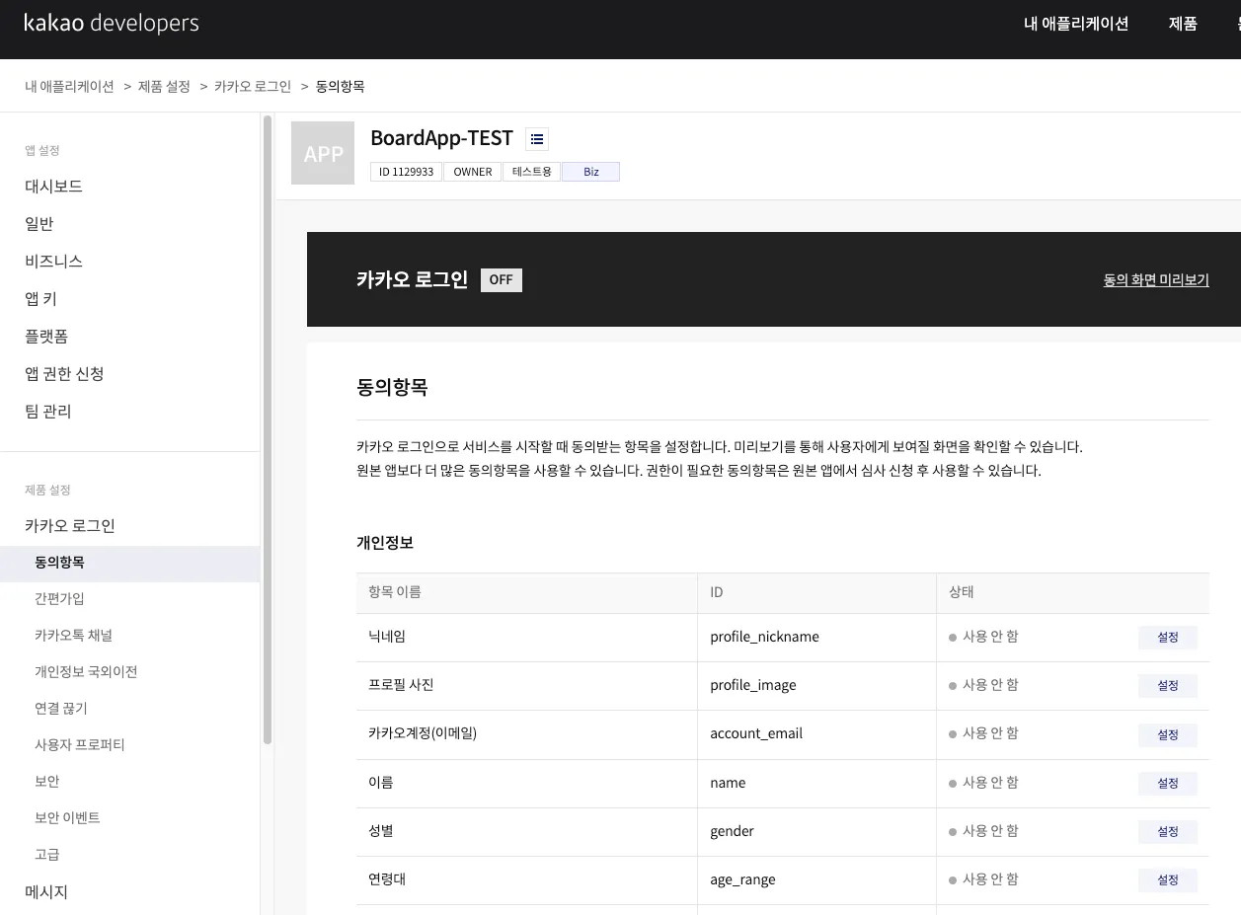Click the ID 1129933 tag
Viewport: 1241px width, 915px height.
pyautogui.click(x=406, y=172)
